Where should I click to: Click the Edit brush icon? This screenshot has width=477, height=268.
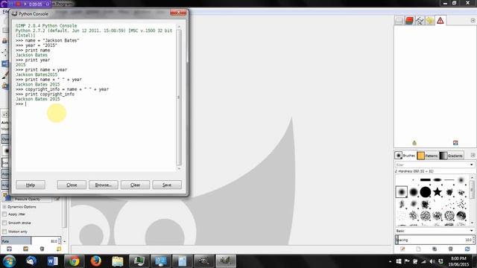coord(402,249)
